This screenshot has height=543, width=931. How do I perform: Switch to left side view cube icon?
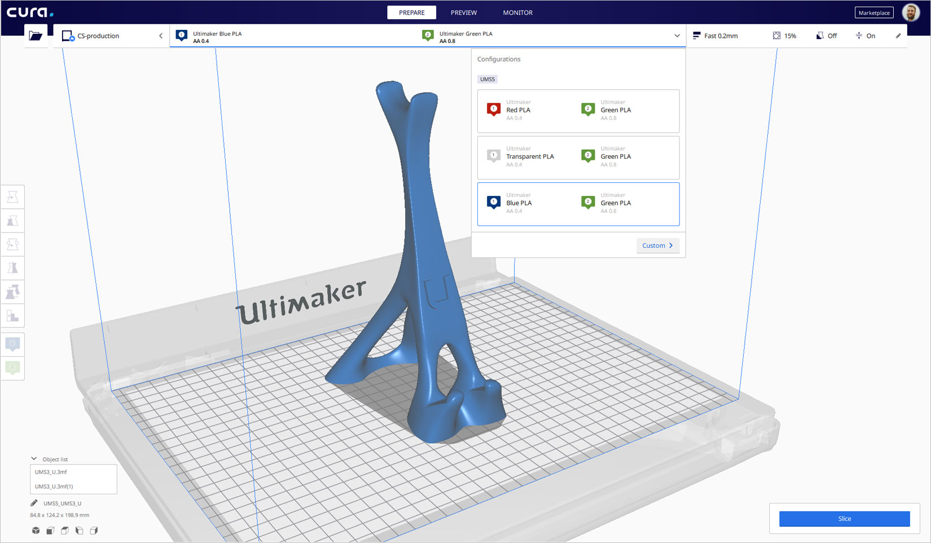[x=79, y=531]
